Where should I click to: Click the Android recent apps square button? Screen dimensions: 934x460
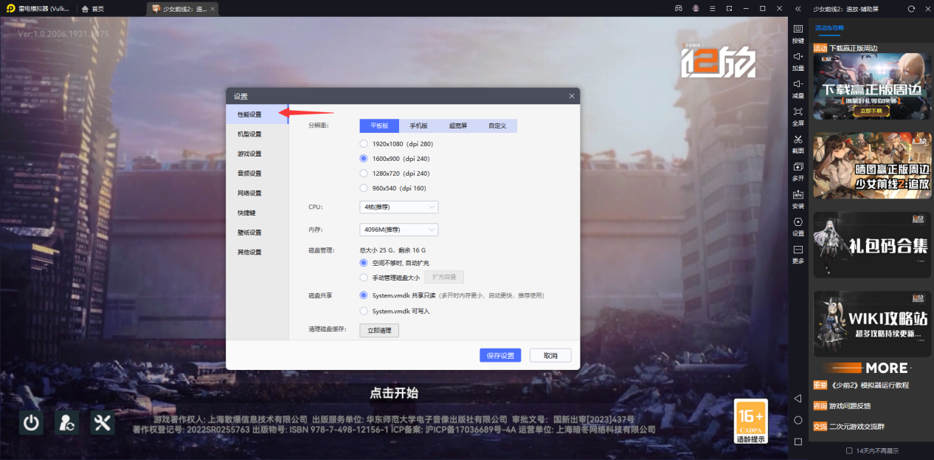(798, 442)
